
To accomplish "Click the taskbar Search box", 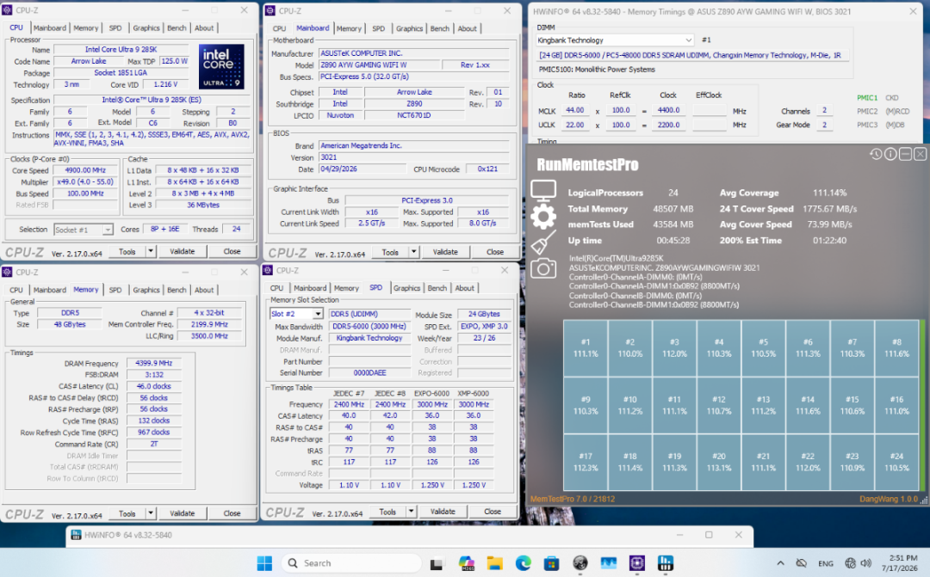I will pos(351,563).
